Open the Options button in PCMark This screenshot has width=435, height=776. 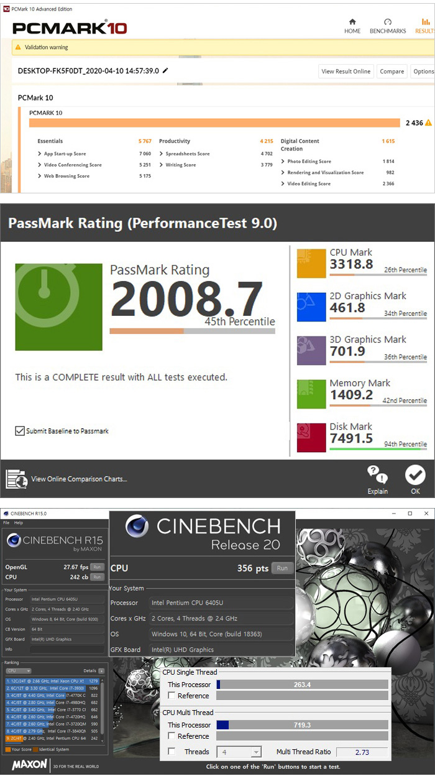(424, 72)
